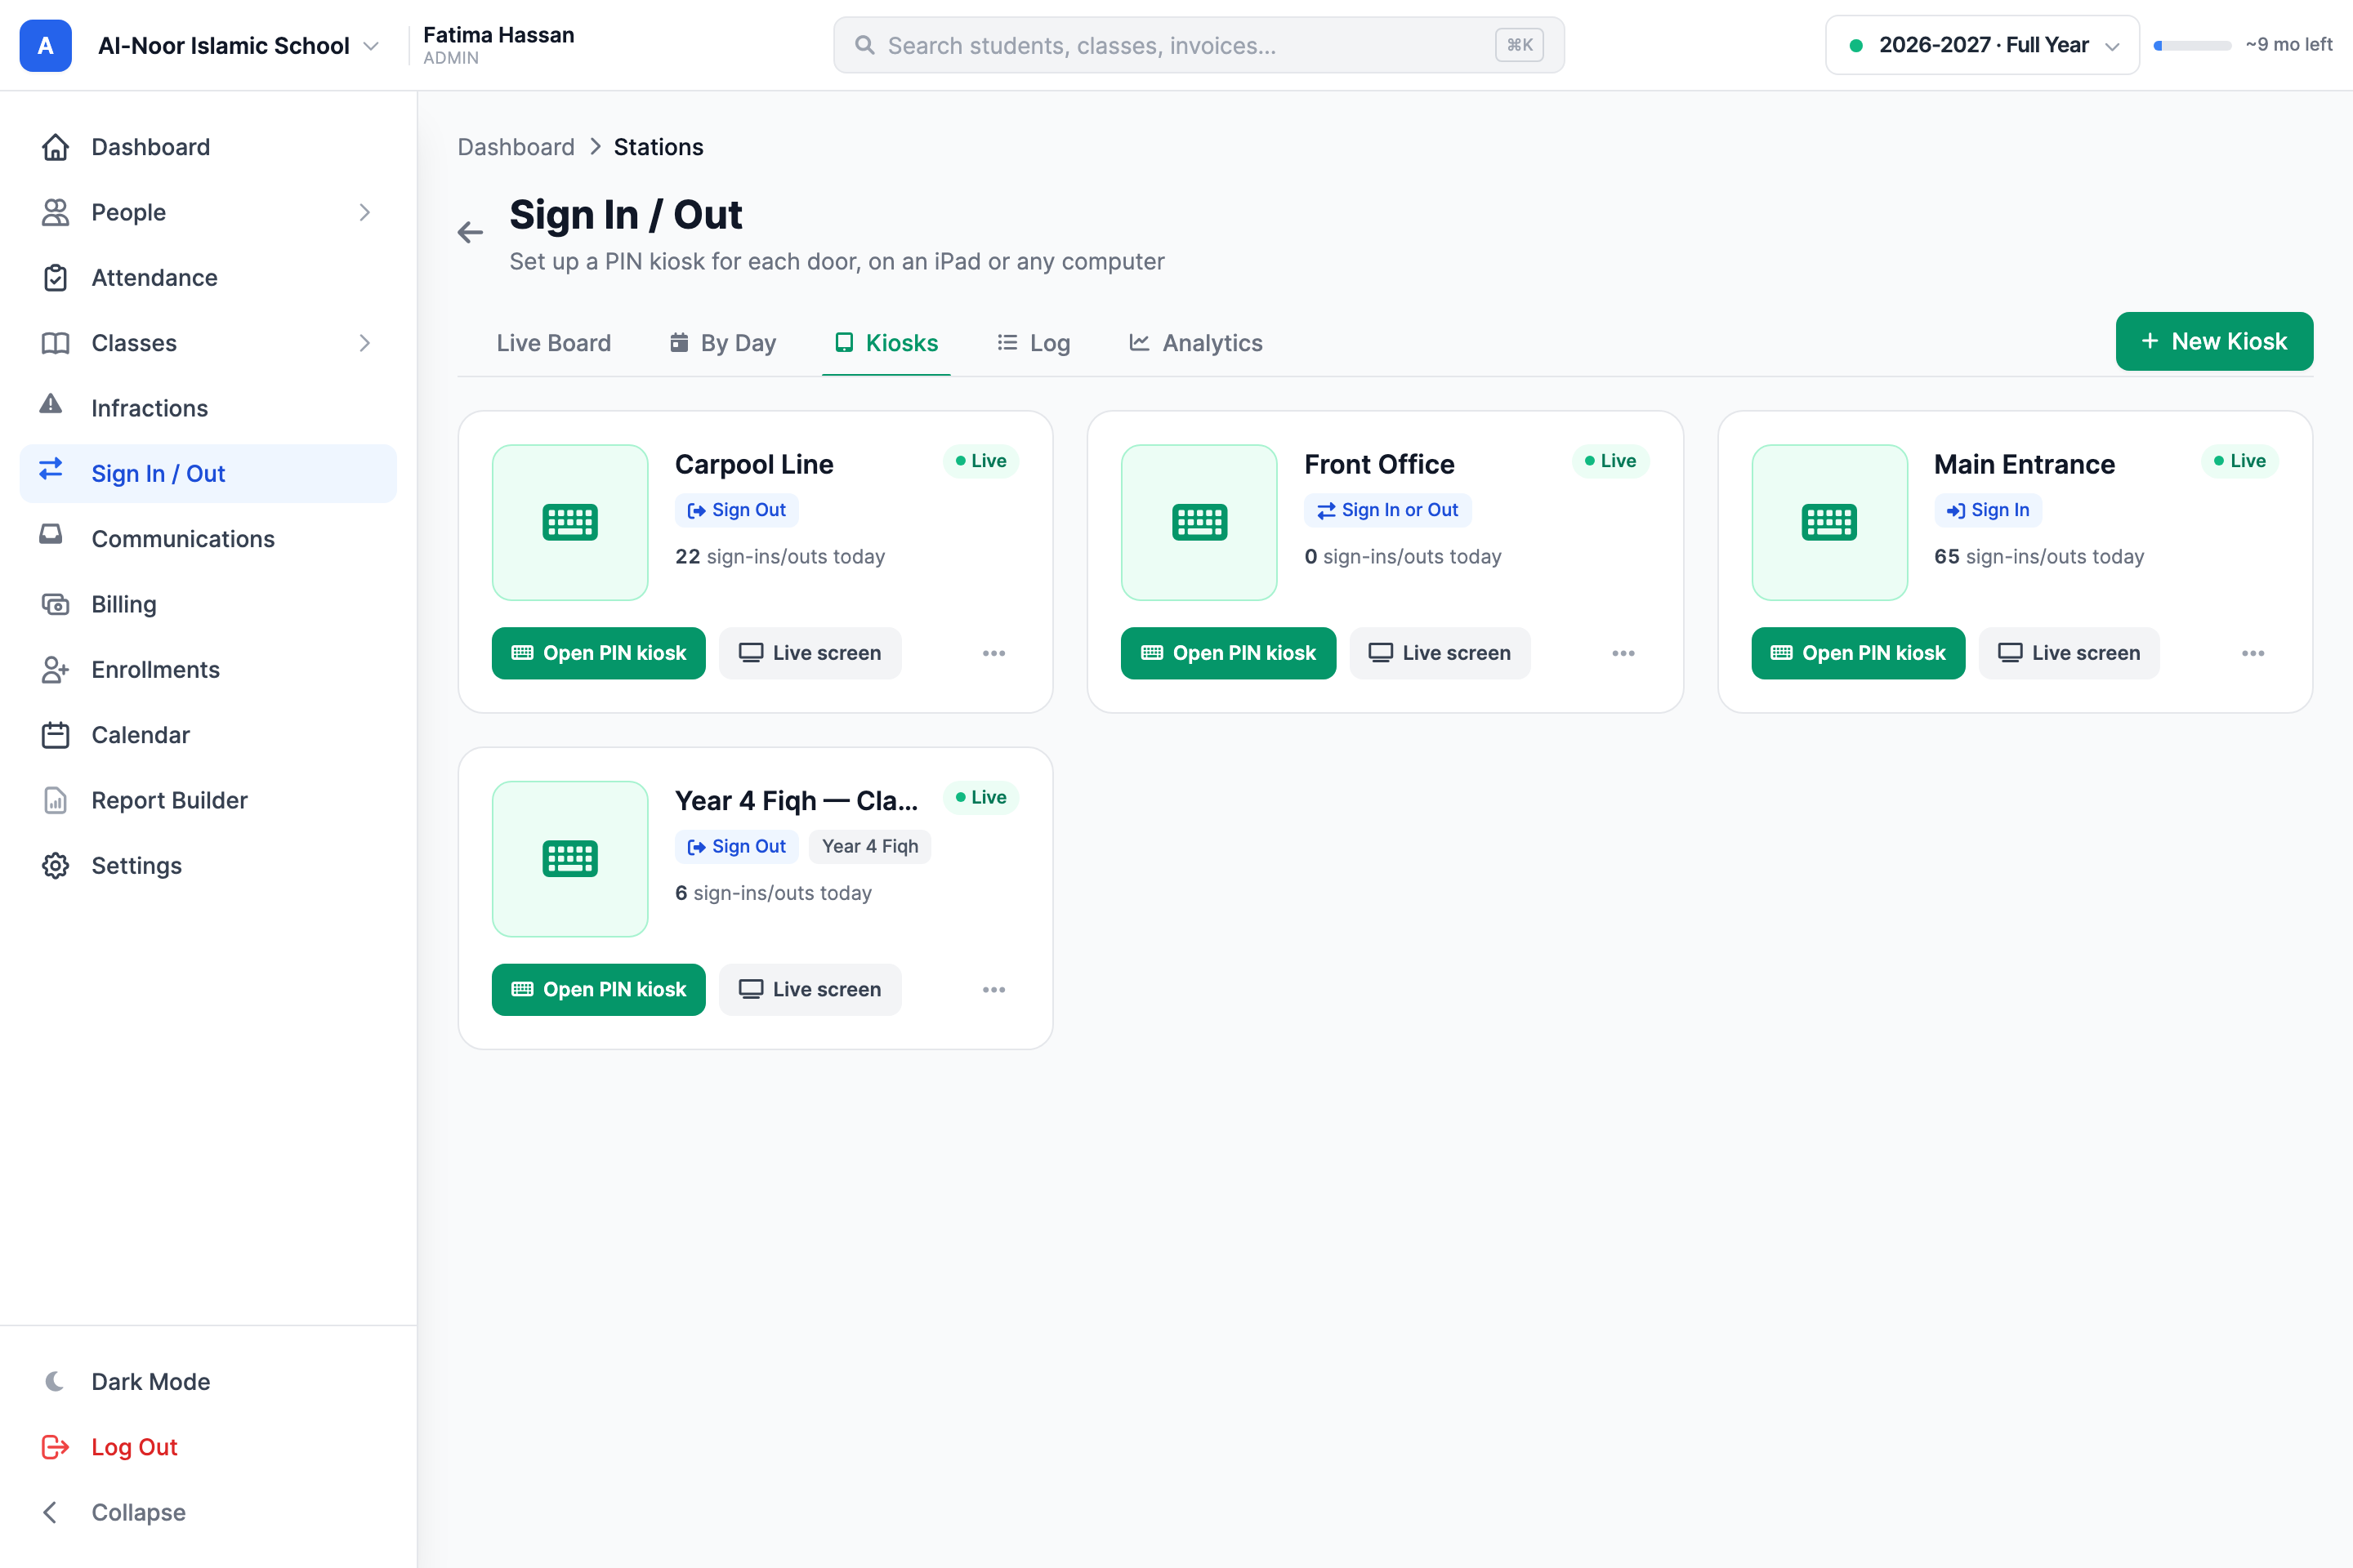Open Main Entrance more options menu
2353x1568 pixels.
[2253, 653]
